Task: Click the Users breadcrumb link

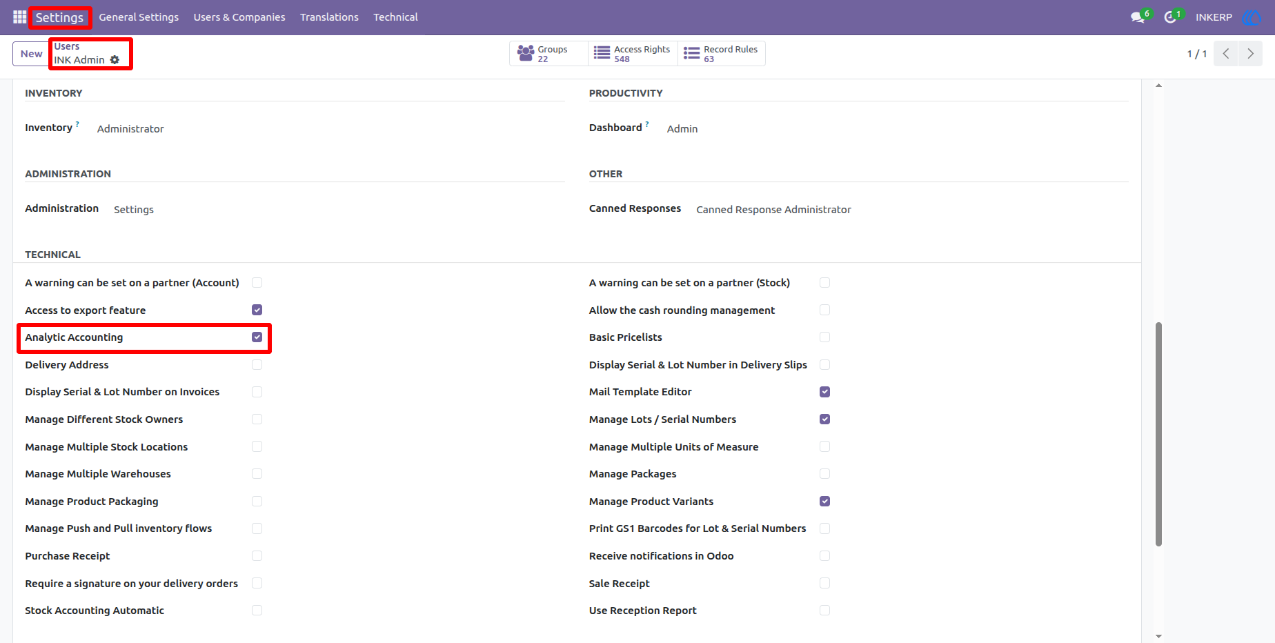Action: pos(67,46)
